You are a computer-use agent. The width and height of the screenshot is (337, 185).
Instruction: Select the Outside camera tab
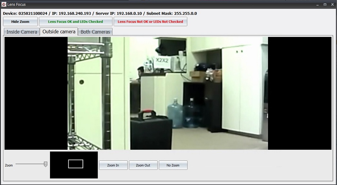[x=59, y=32]
